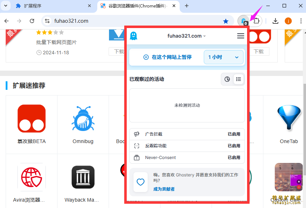Click OneTab extension name
306x208 pixels.
click(289, 141)
